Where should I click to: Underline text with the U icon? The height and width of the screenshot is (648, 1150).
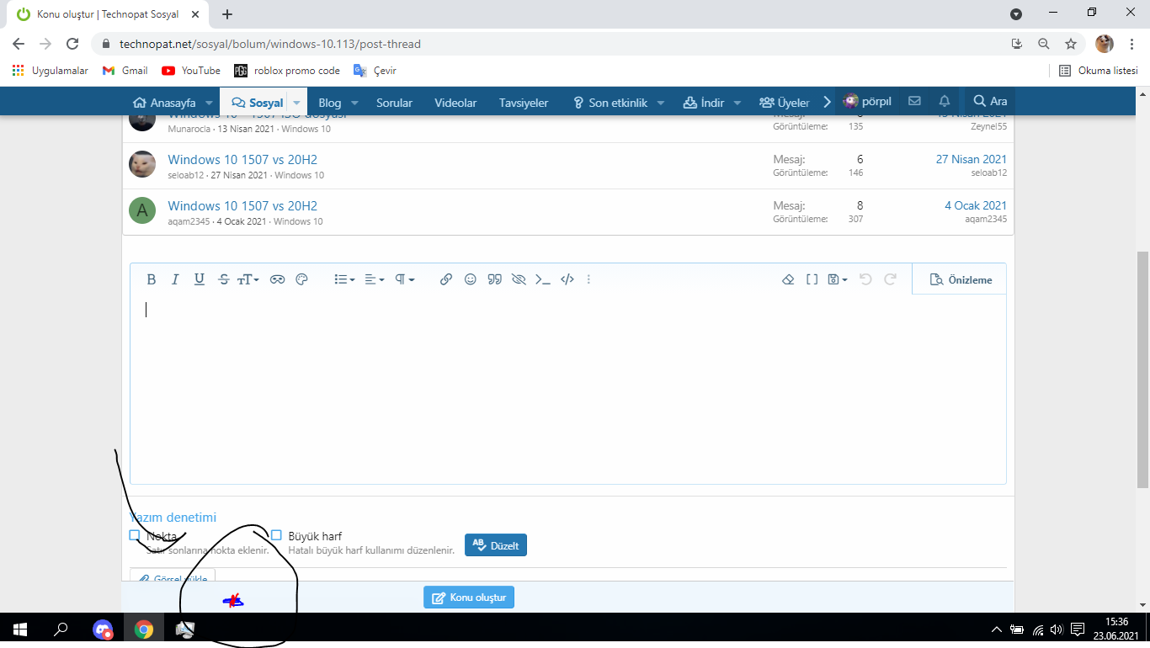(x=200, y=279)
